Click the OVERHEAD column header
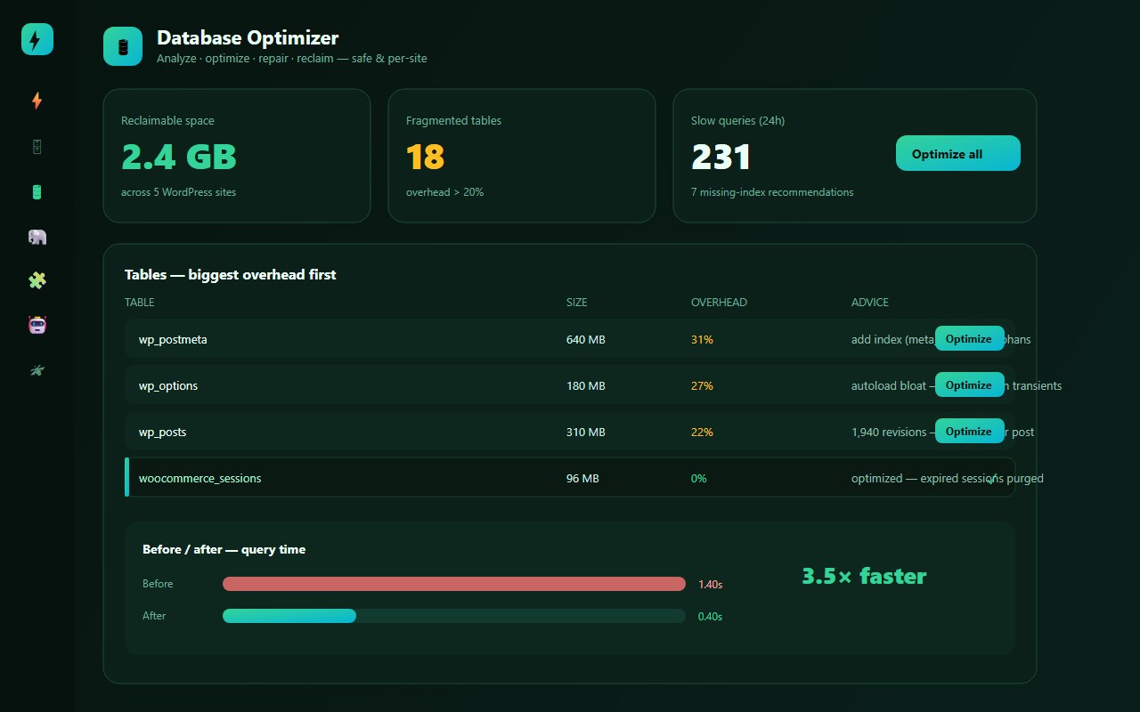 (719, 303)
